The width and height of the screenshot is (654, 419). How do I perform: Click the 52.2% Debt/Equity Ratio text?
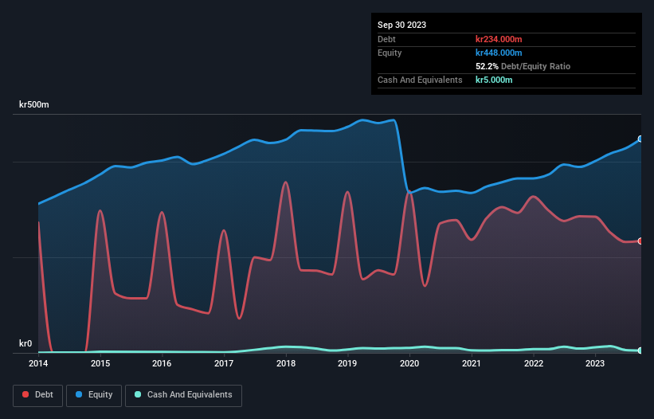pos(523,66)
